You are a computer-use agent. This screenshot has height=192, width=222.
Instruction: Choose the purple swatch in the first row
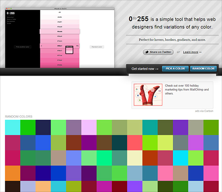pyautogui.click(x=180, y=127)
